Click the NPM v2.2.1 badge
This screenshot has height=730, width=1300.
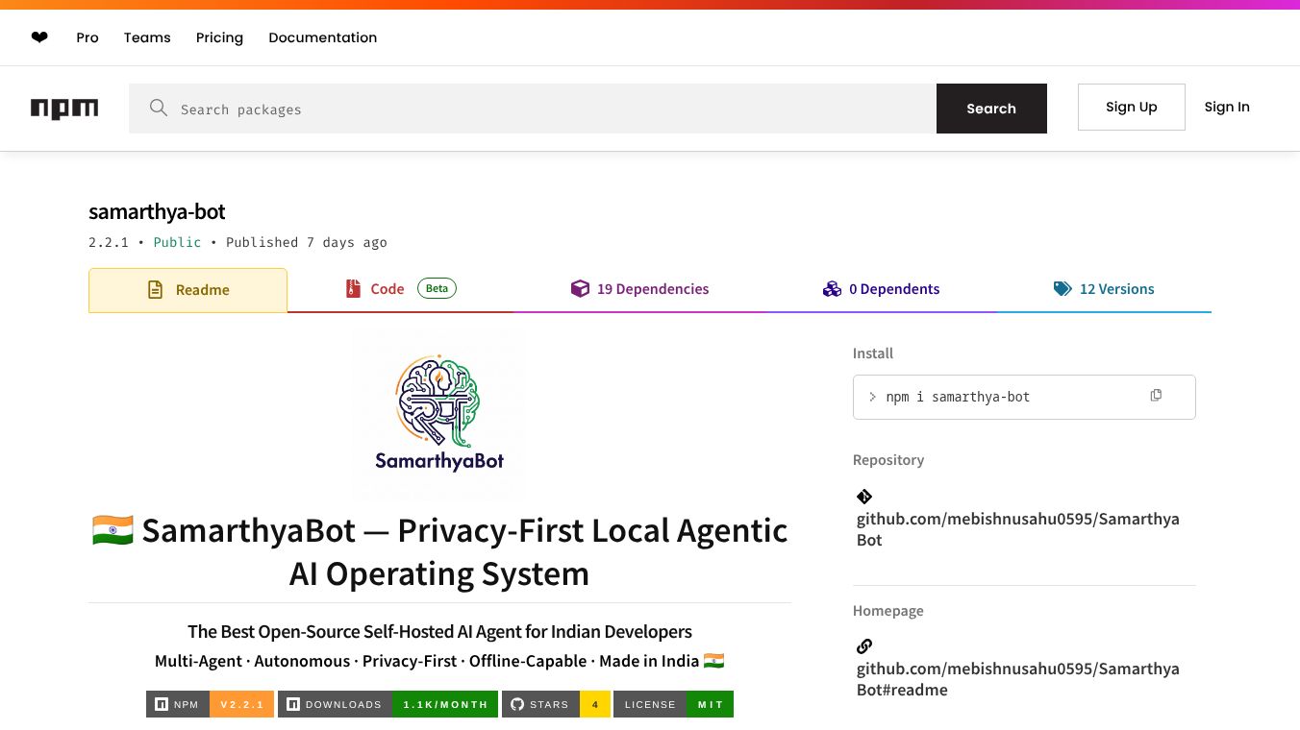coord(210,704)
